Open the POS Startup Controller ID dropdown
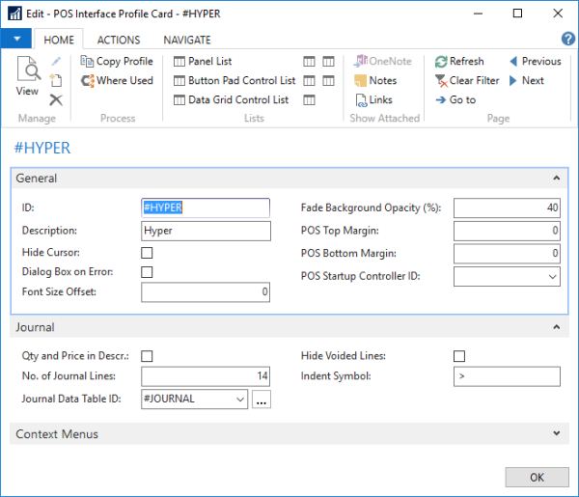 pyautogui.click(x=552, y=277)
